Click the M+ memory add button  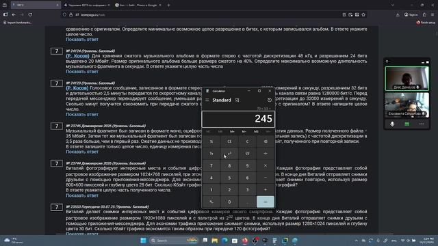coord(232,131)
